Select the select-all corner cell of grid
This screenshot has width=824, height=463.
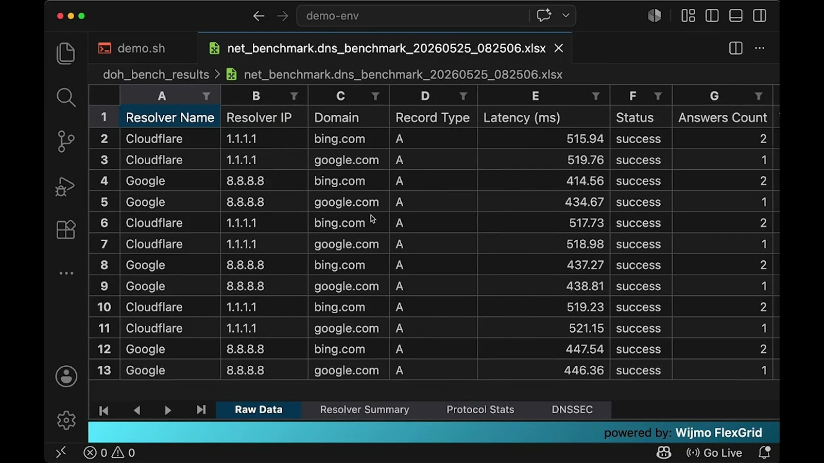[x=105, y=96]
